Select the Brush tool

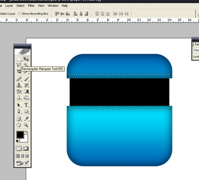(x=26, y=79)
